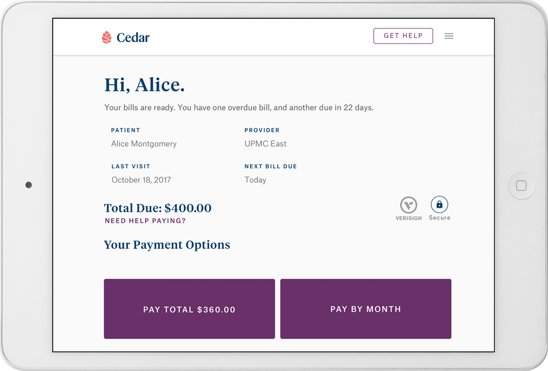This screenshot has height=371, width=548.
Task: Click the last visit date October 18, 2017
Action: [141, 180]
